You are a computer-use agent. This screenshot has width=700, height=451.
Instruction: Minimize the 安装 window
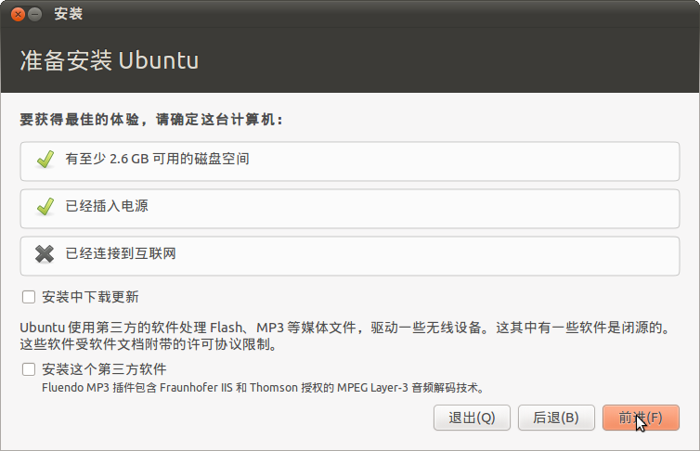point(35,14)
